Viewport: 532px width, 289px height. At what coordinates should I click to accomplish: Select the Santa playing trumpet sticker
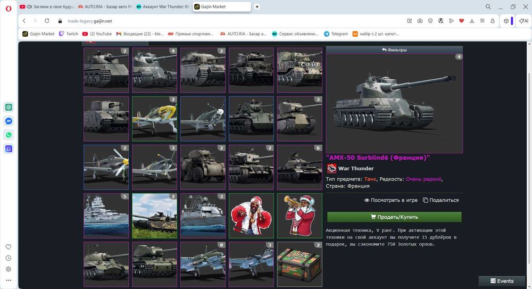click(x=300, y=216)
